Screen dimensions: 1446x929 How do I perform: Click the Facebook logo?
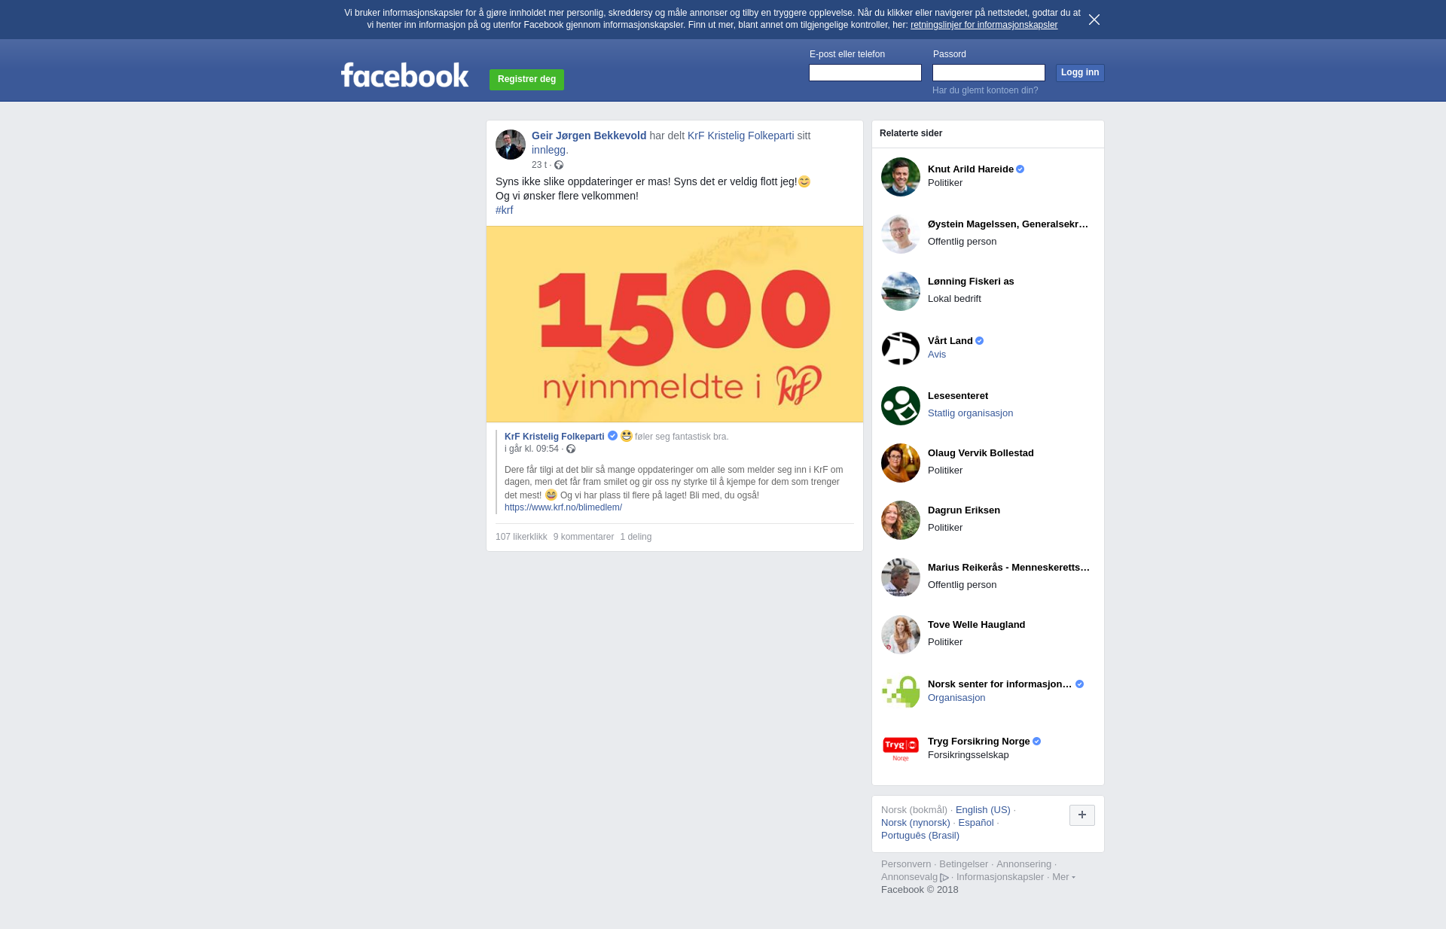(x=404, y=75)
